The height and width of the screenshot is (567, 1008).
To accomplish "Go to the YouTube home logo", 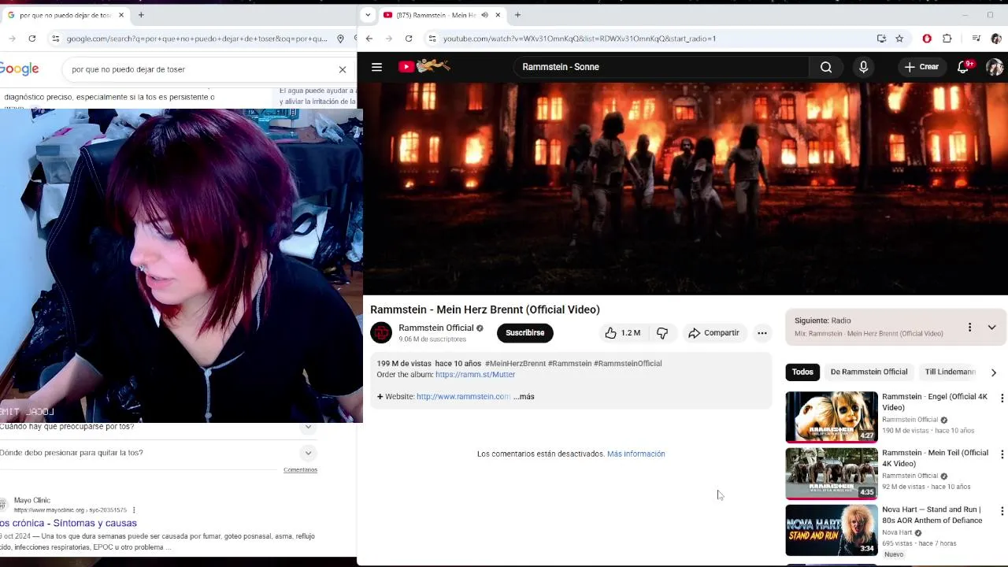I will click(x=424, y=67).
